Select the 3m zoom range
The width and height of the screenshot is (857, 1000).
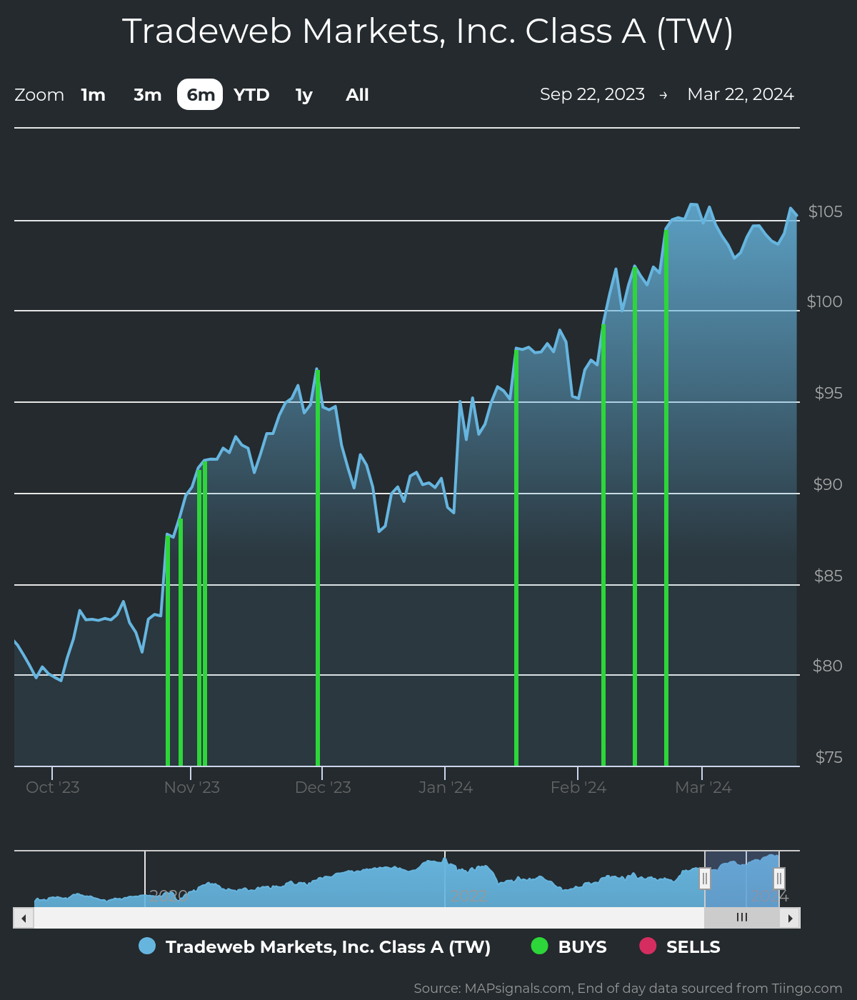(146, 94)
